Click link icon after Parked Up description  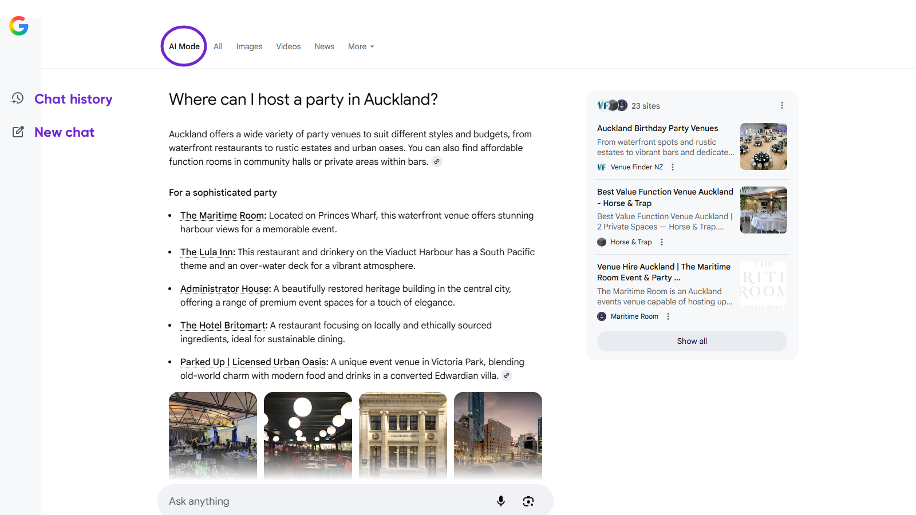tap(507, 375)
